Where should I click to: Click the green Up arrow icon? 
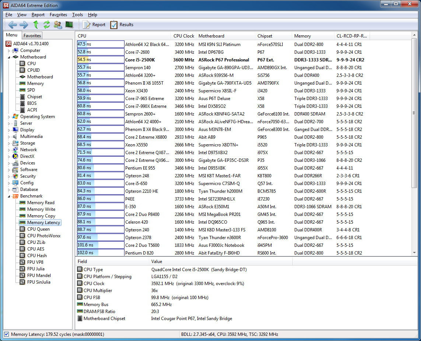pos(36,25)
